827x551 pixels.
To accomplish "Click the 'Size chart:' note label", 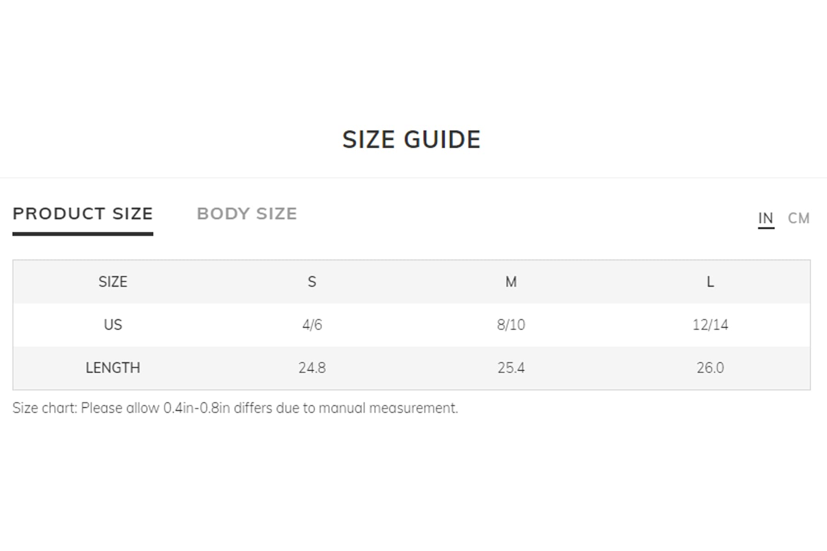I will 45,408.
